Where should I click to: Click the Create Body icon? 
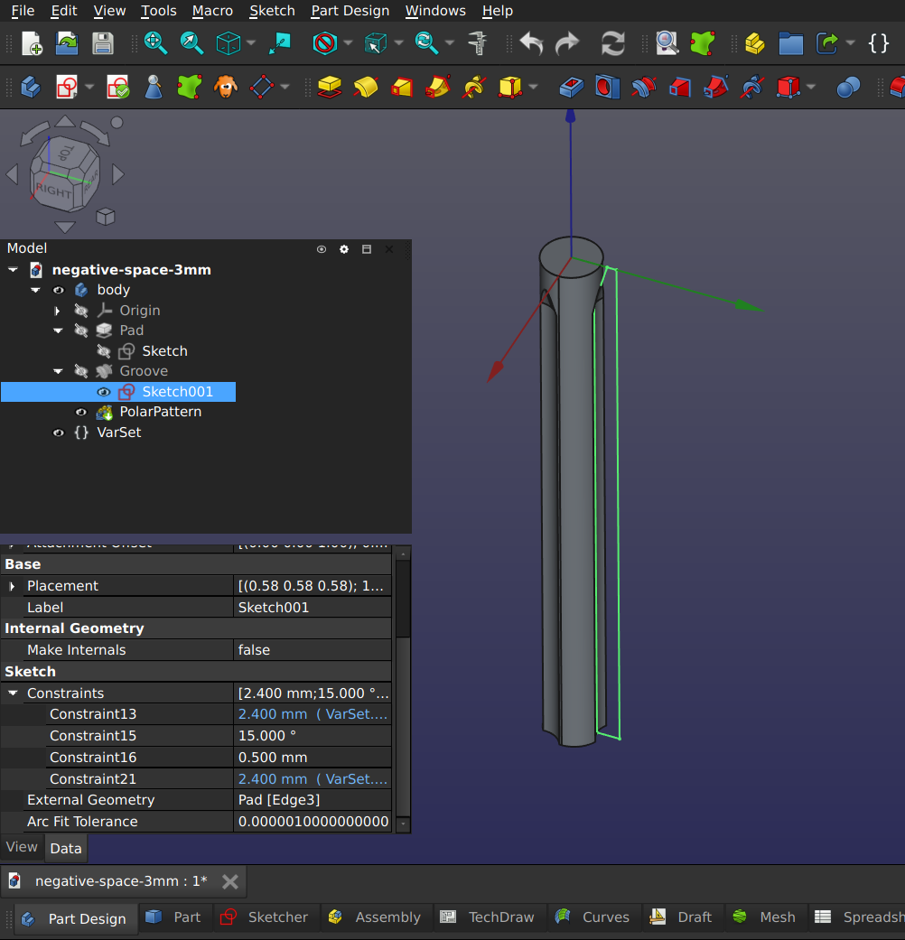pos(31,88)
